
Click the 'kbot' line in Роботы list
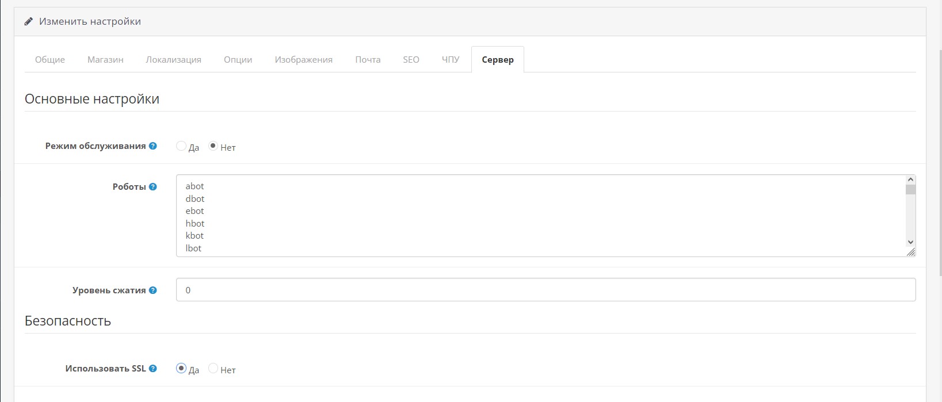(x=195, y=236)
